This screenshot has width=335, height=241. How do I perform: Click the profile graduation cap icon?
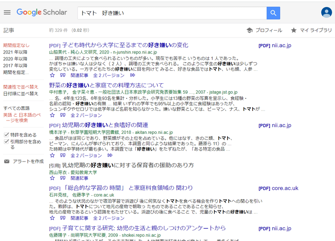click(250, 30)
